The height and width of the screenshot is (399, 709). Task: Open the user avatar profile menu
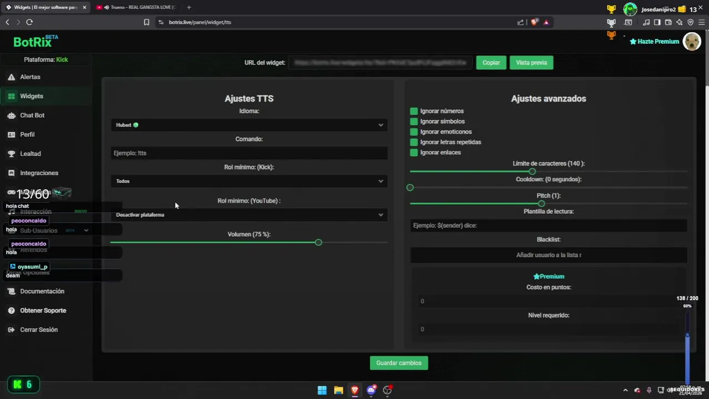pyautogui.click(x=691, y=42)
